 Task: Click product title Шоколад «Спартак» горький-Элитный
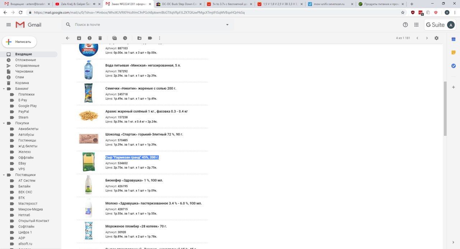point(144,134)
